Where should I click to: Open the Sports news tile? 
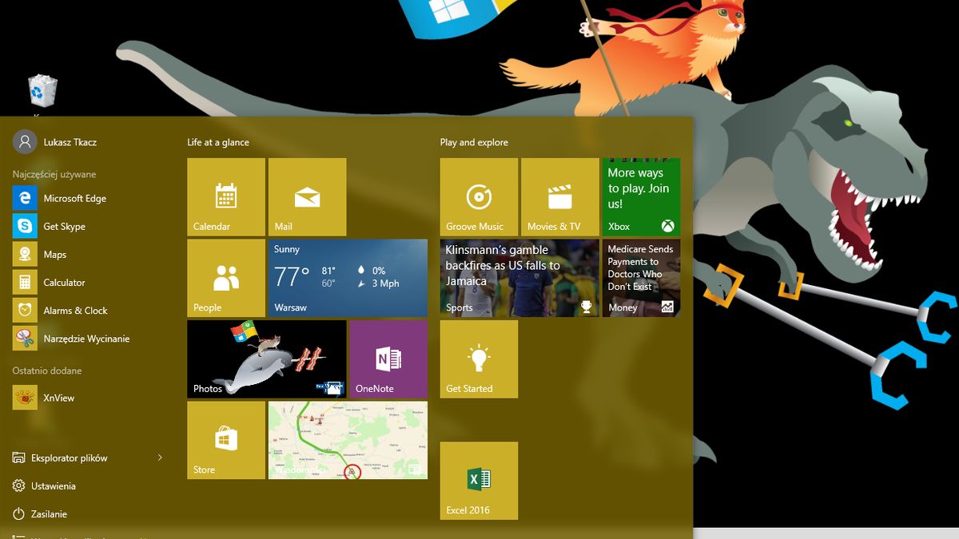click(x=519, y=278)
